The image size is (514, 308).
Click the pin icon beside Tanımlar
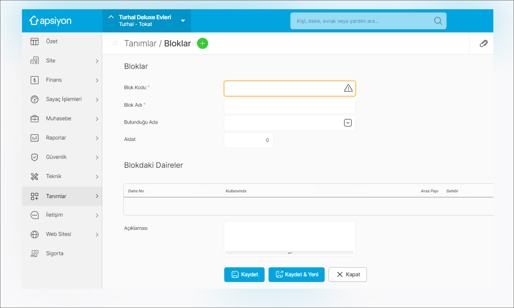click(115, 43)
